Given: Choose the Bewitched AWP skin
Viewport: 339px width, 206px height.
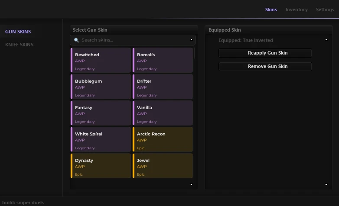Looking at the screenshot, I should tap(101, 60).
